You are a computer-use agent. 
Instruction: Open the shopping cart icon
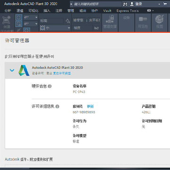click(x=165, y=4)
